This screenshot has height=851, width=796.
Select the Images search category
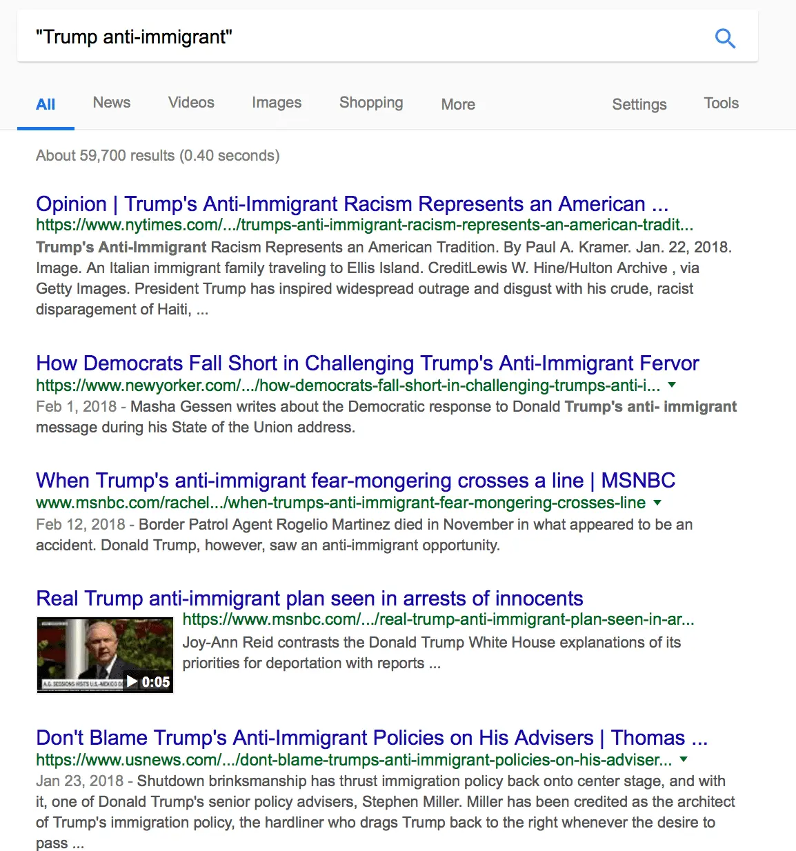click(276, 103)
